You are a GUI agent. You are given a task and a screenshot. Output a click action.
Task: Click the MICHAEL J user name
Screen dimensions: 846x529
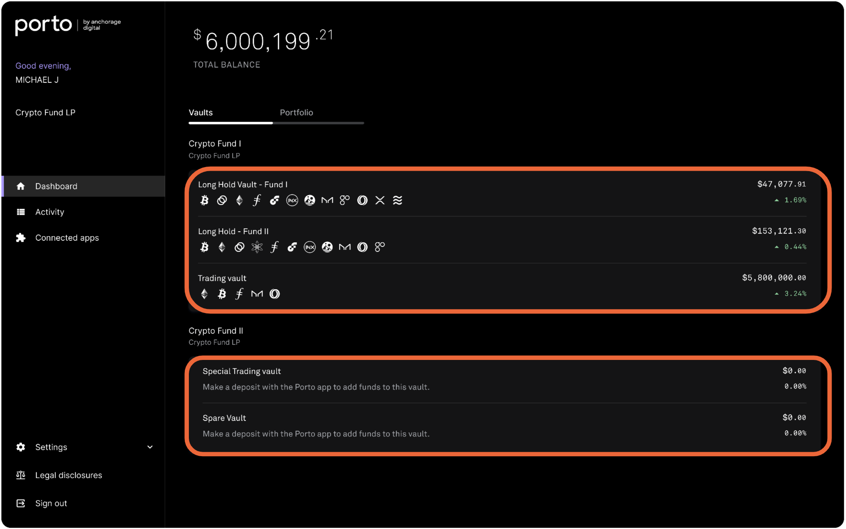pos(37,80)
